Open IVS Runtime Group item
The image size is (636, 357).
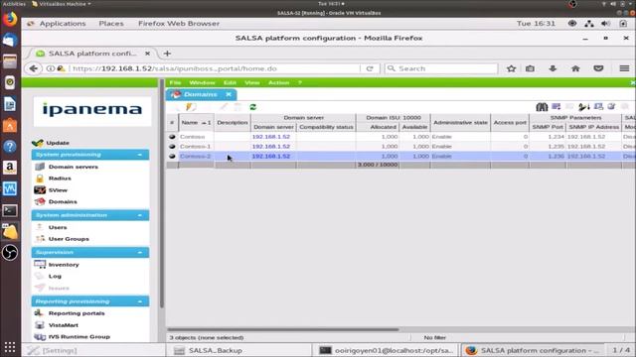pyautogui.click(x=79, y=337)
